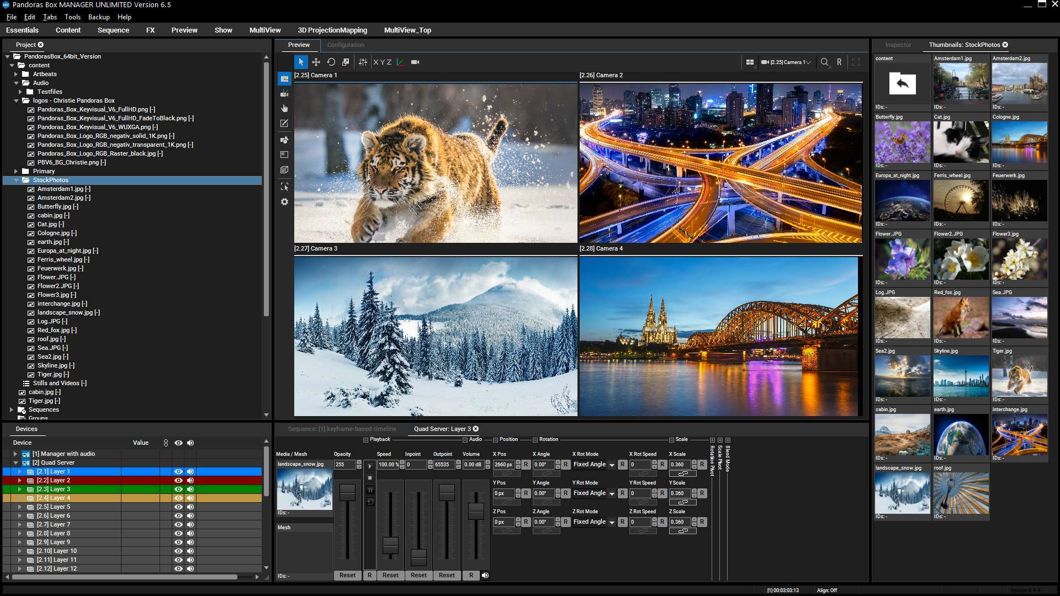Select the Red_fox.jpg thumbnail in Thumbnails panel
Screen dimensions: 1060x596
961,318
